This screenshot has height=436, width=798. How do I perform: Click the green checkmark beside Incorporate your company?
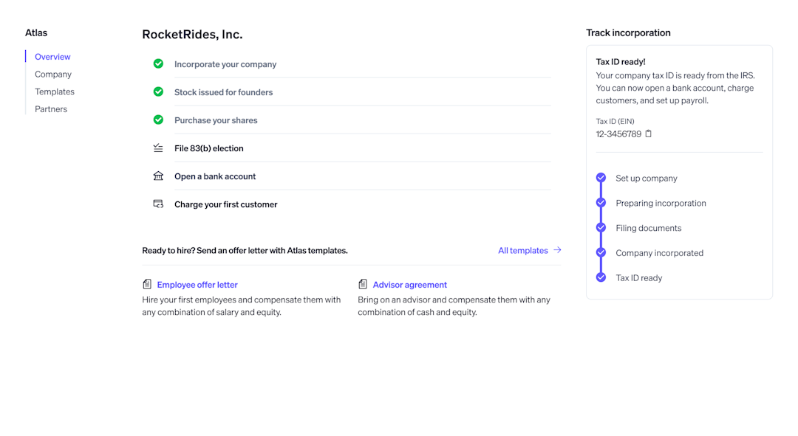tap(157, 63)
